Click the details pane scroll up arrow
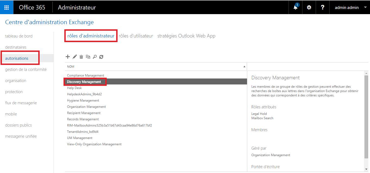370x173 pixels. pyautogui.click(x=366, y=73)
